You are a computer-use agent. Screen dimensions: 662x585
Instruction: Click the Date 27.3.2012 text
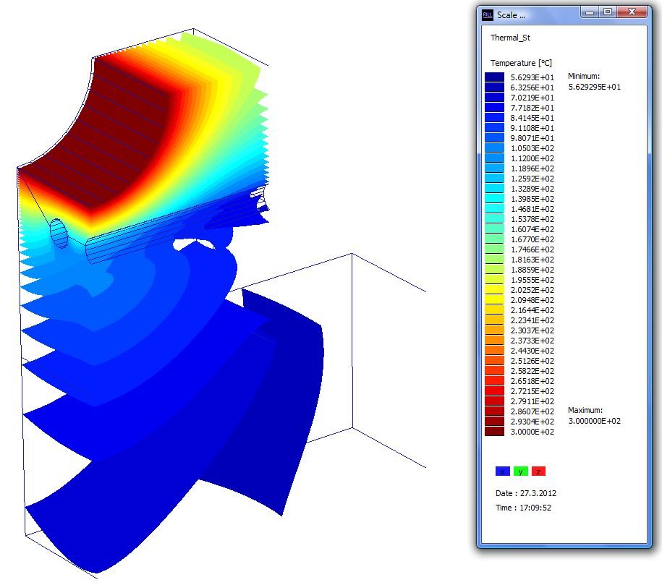(x=526, y=493)
